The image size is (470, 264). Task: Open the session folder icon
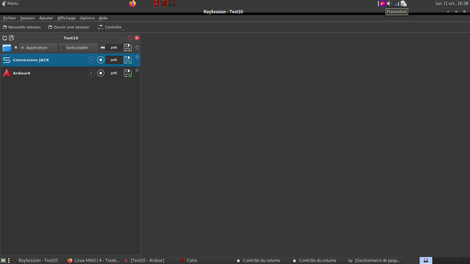coord(6,48)
